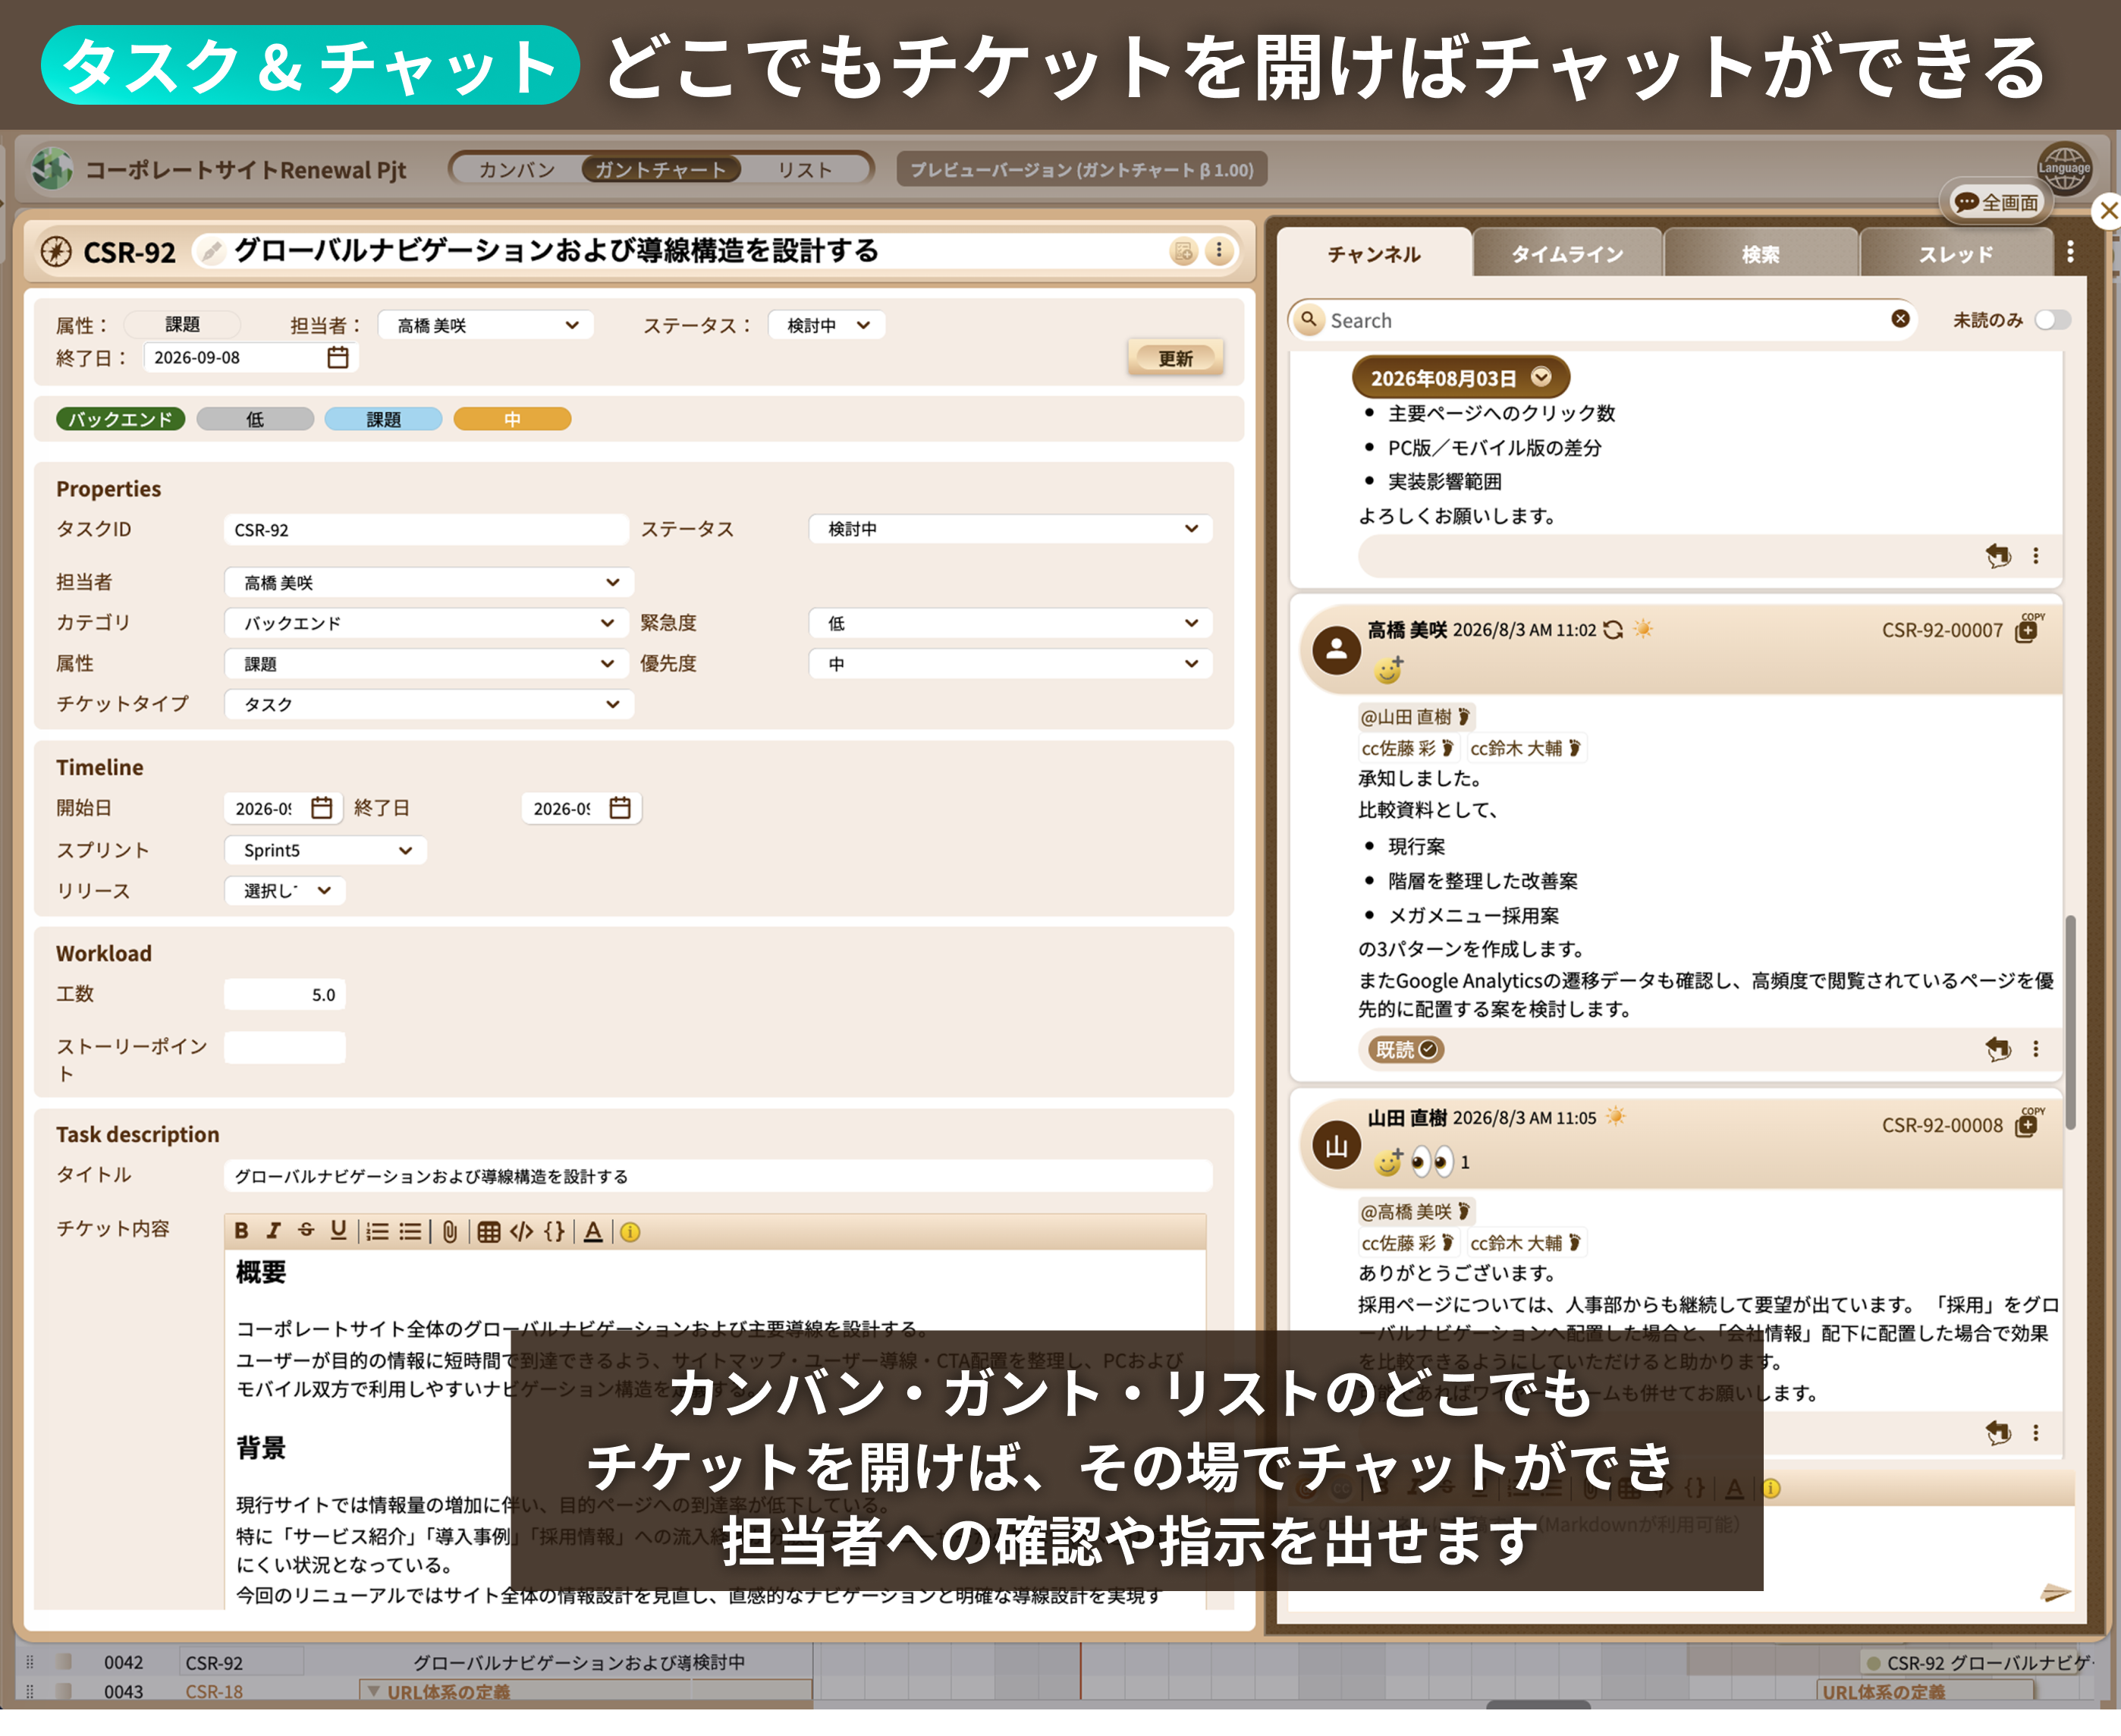Viewport: 2121px width, 1736px height.
Task: Attach a file with the paperclip icon
Action: [450, 1231]
